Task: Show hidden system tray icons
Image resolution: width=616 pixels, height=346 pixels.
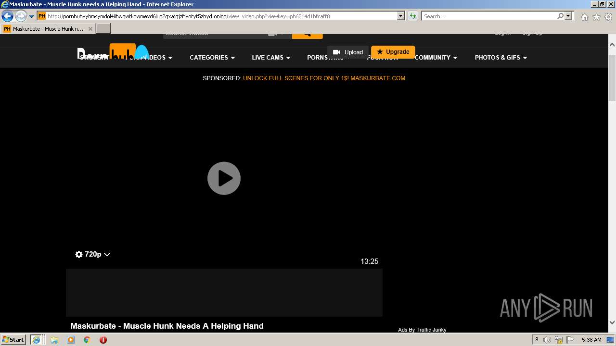Action: [537, 340]
